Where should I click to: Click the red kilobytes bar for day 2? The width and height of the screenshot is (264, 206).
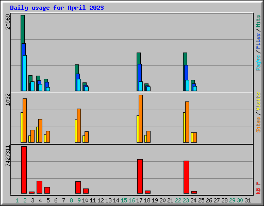[24, 170]
